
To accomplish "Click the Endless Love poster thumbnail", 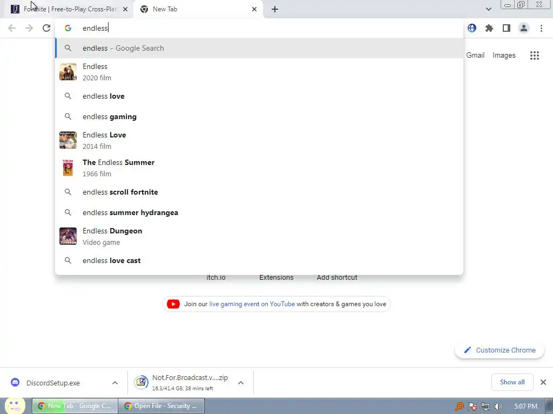I will pos(68,140).
